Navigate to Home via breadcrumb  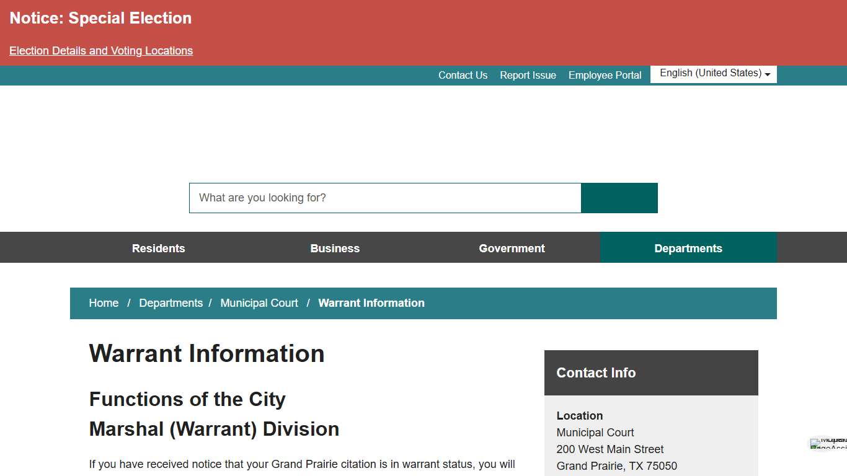pyautogui.click(x=104, y=303)
